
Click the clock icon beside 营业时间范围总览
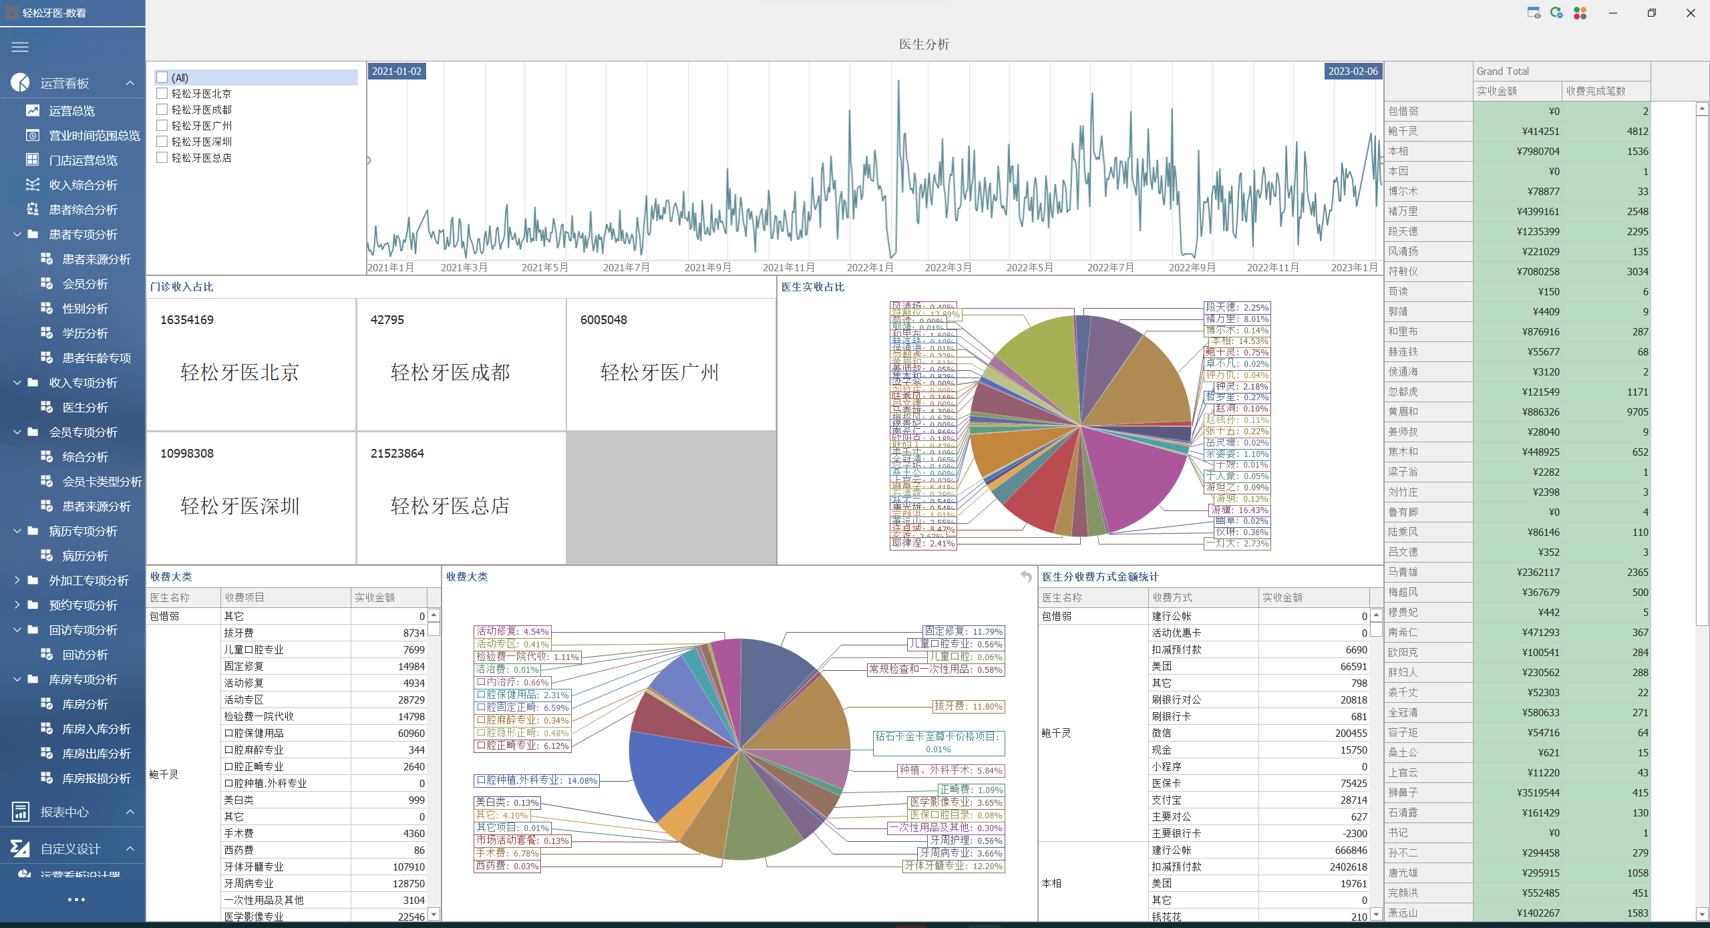(33, 135)
